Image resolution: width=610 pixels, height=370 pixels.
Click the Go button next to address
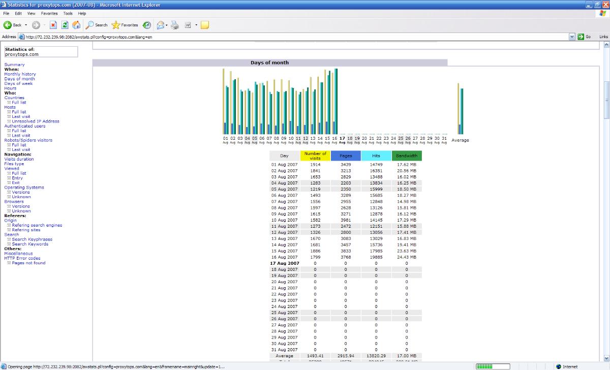(585, 37)
